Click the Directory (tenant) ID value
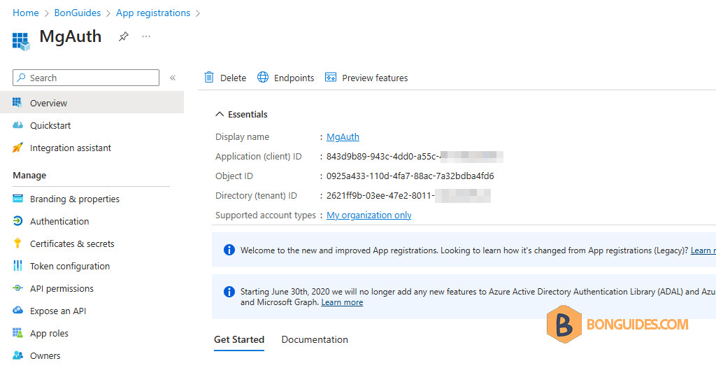The image size is (716, 368). pos(408,196)
